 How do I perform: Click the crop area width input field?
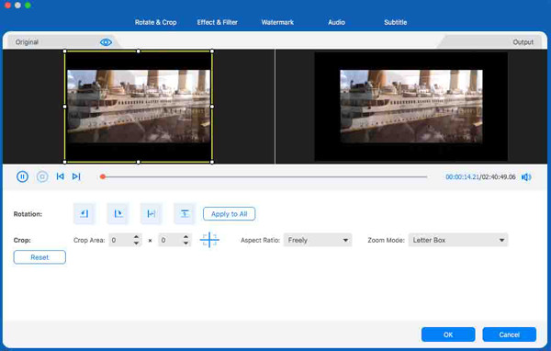[120, 240]
